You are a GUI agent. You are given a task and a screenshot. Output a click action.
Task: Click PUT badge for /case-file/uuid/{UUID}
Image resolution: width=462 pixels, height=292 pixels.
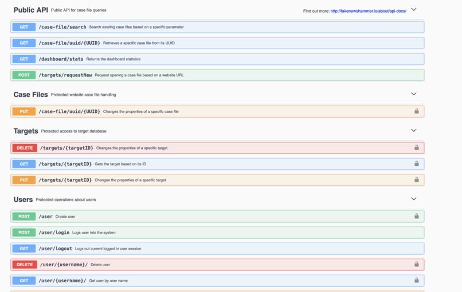tap(24, 111)
